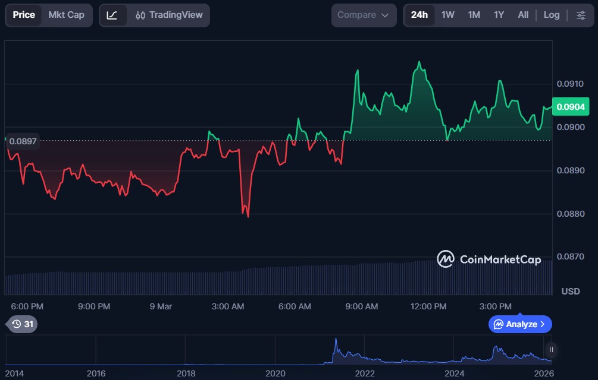The height and width of the screenshot is (380, 598).
Task: Click the Analyze sparkle icon
Action: click(497, 324)
